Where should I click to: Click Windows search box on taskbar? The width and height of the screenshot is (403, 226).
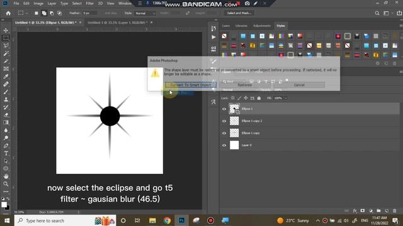pos(65,220)
